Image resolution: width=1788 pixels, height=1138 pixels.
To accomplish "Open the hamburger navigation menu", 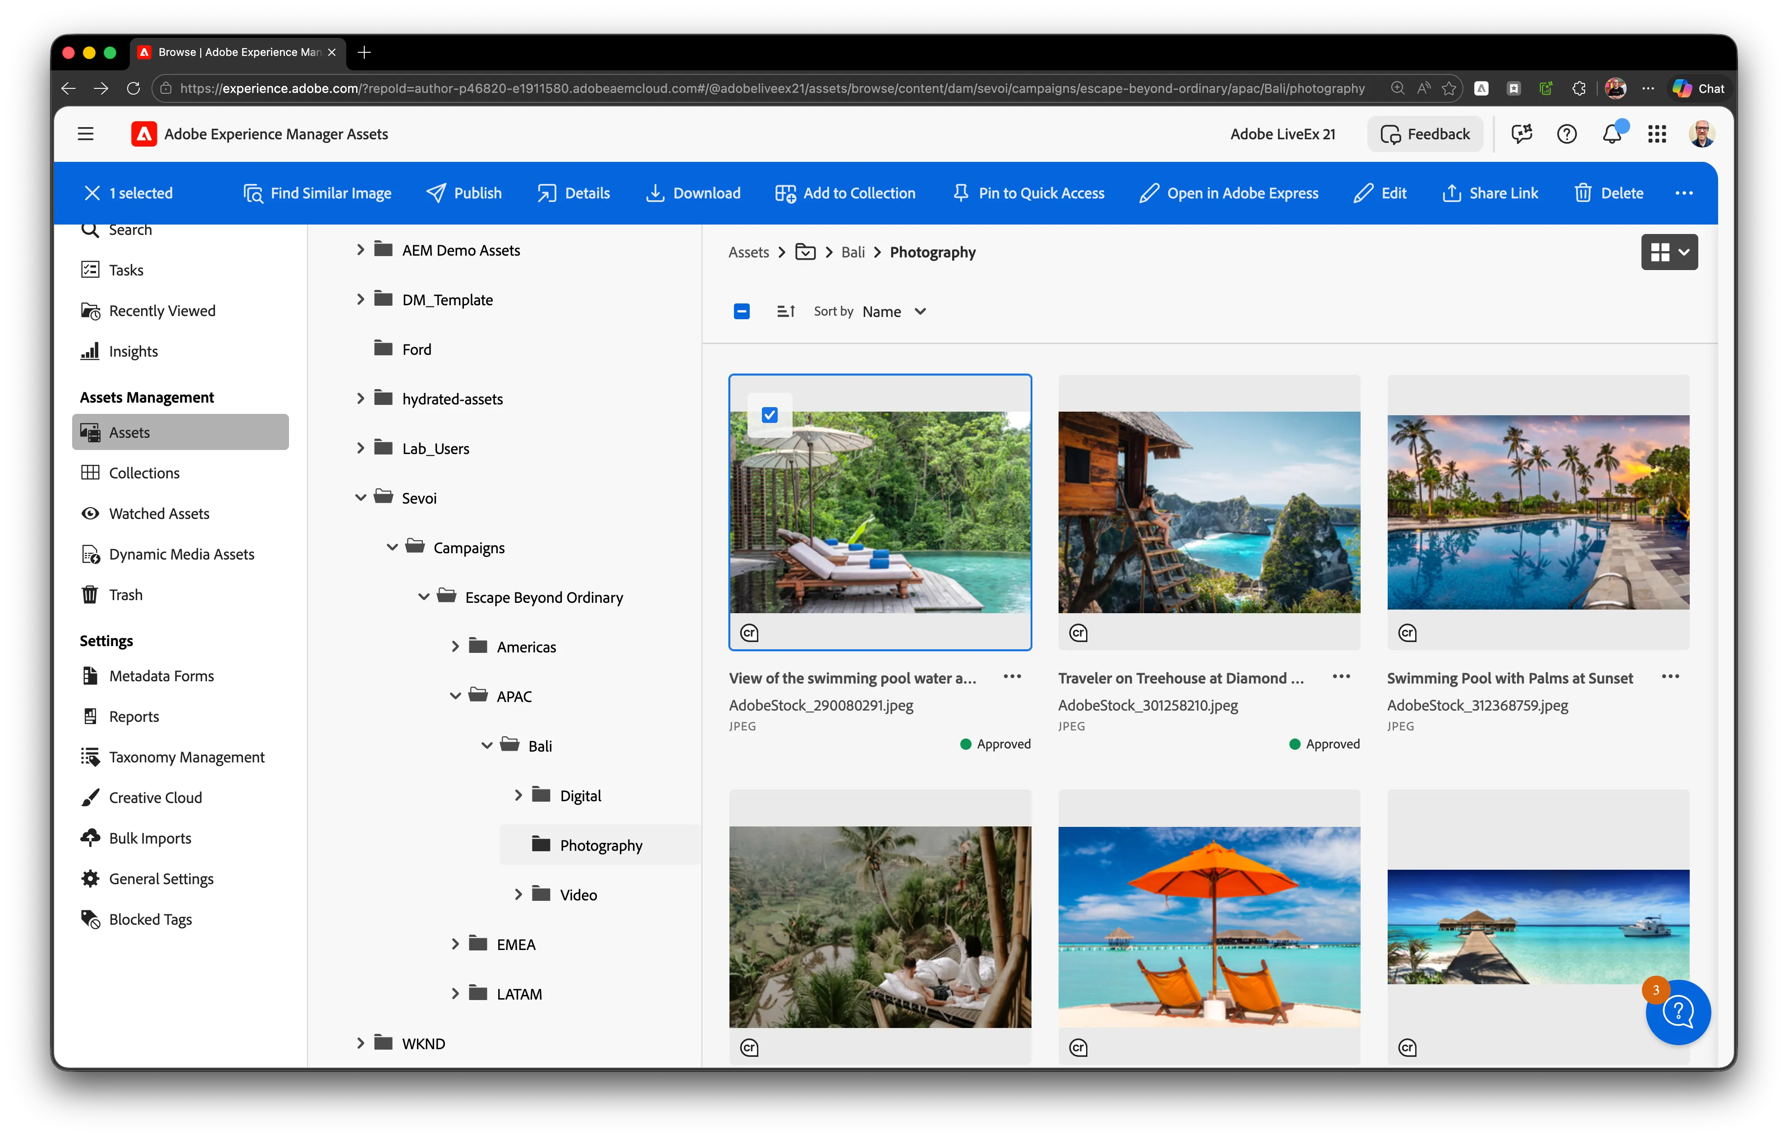I will click(85, 134).
